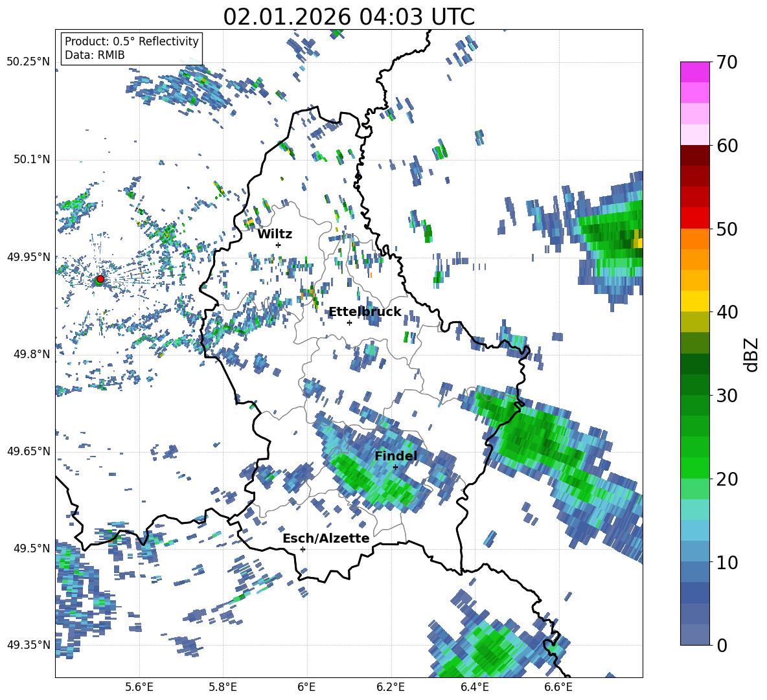The height and width of the screenshot is (700, 767).
Task: Click the 5.8°E longitude label
Action: (223, 688)
